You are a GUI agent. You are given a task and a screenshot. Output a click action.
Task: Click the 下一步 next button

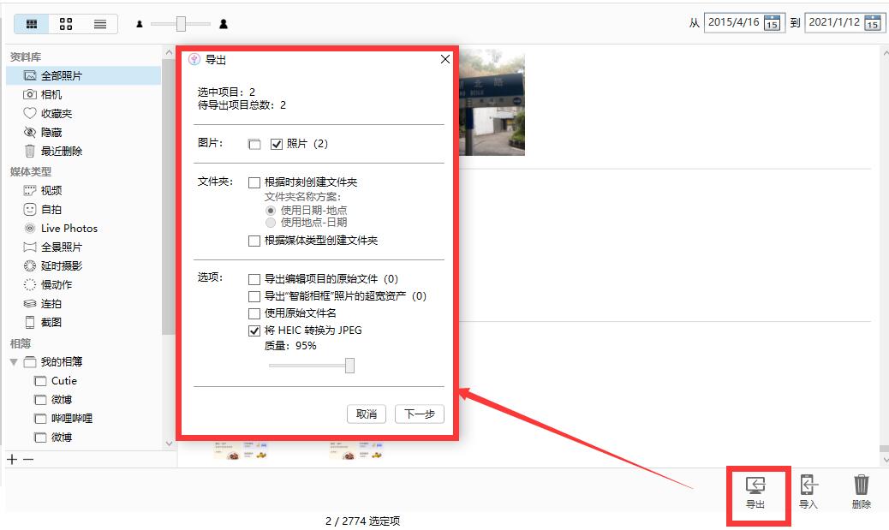tap(419, 414)
